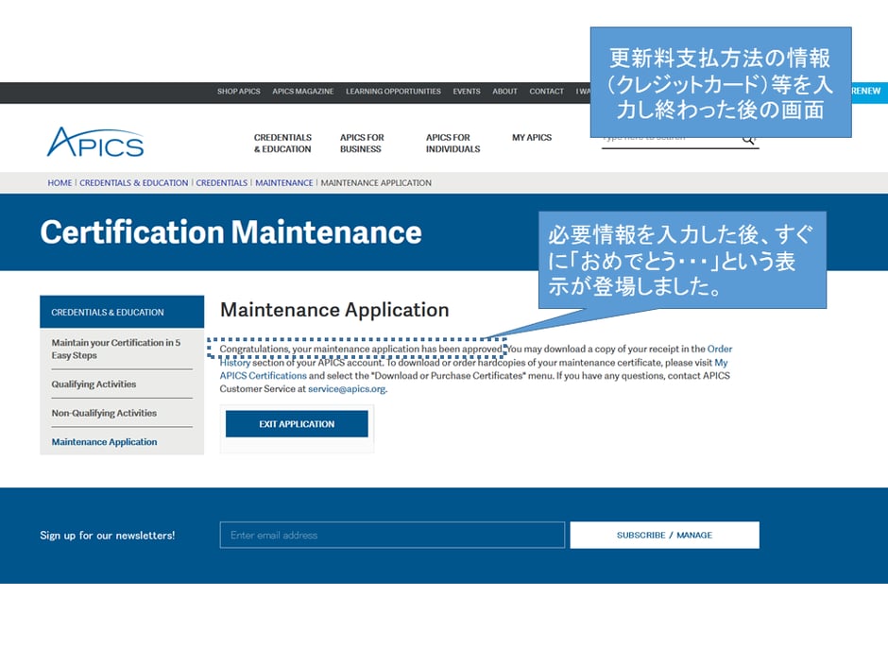This screenshot has height=666, width=888.
Task: Focus the newsletter email address field
Action: point(392,536)
